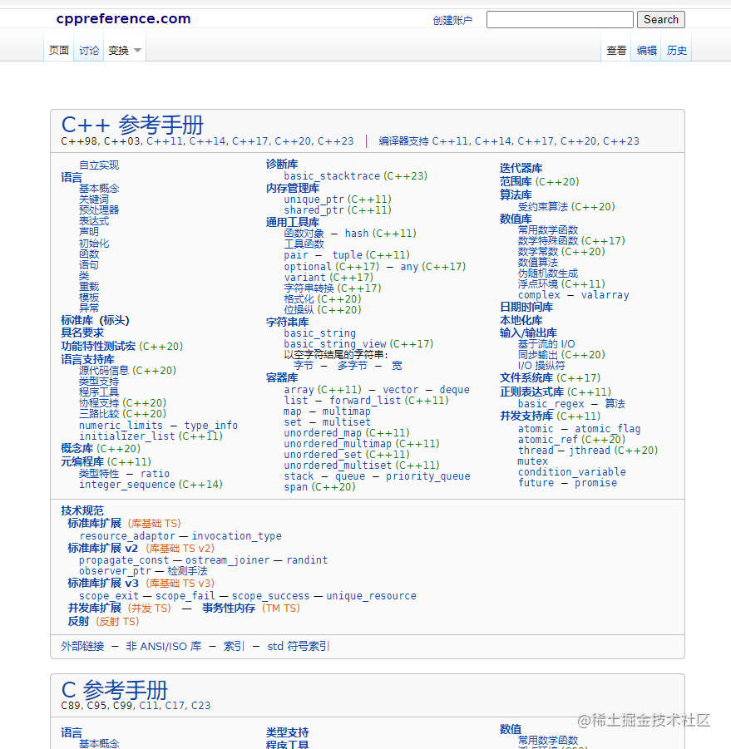Open the 数学特殊函数 link
Image resolution: width=731 pixels, height=749 pixels.
pyautogui.click(x=548, y=241)
